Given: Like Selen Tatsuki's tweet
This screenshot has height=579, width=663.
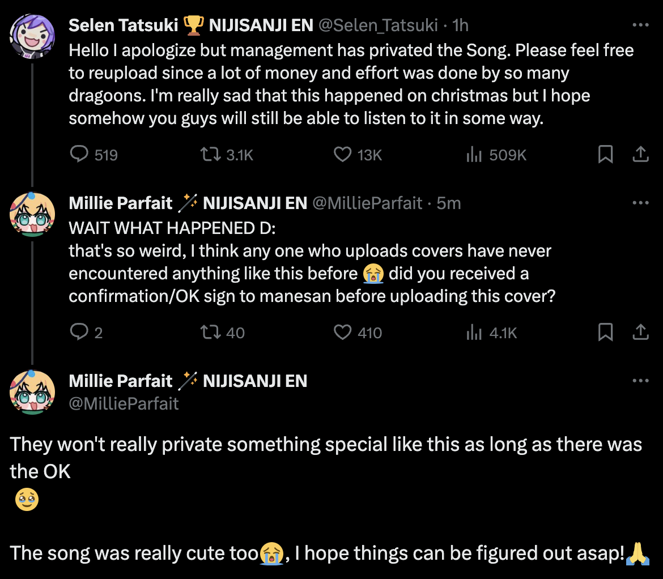Looking at the screenshot, I should click(343, 154).
